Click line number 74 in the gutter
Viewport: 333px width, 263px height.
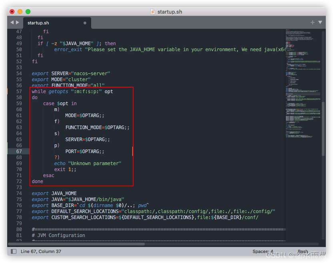coord(19,193)
